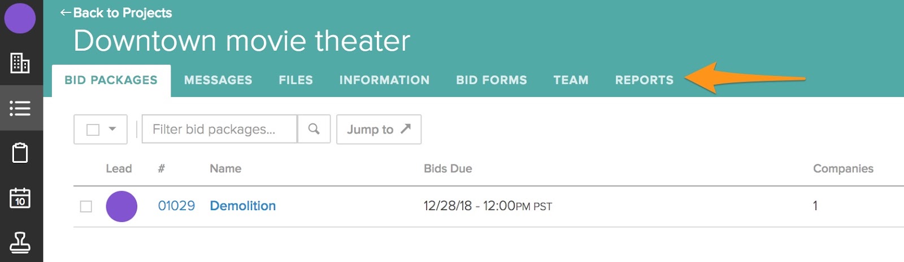This screenshot has height=262, width=904.
Task: Click the magnifier search button
Action: pos(314,129)
